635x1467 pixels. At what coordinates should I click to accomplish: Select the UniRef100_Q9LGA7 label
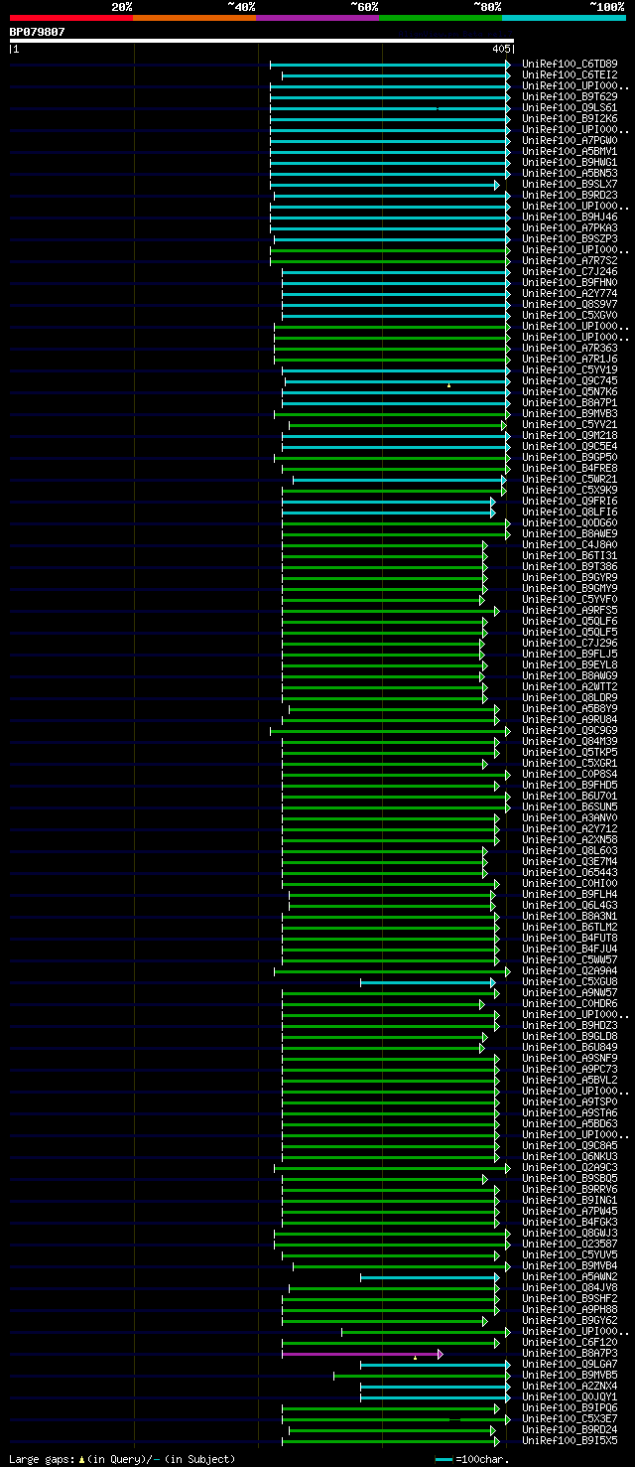569,1364
